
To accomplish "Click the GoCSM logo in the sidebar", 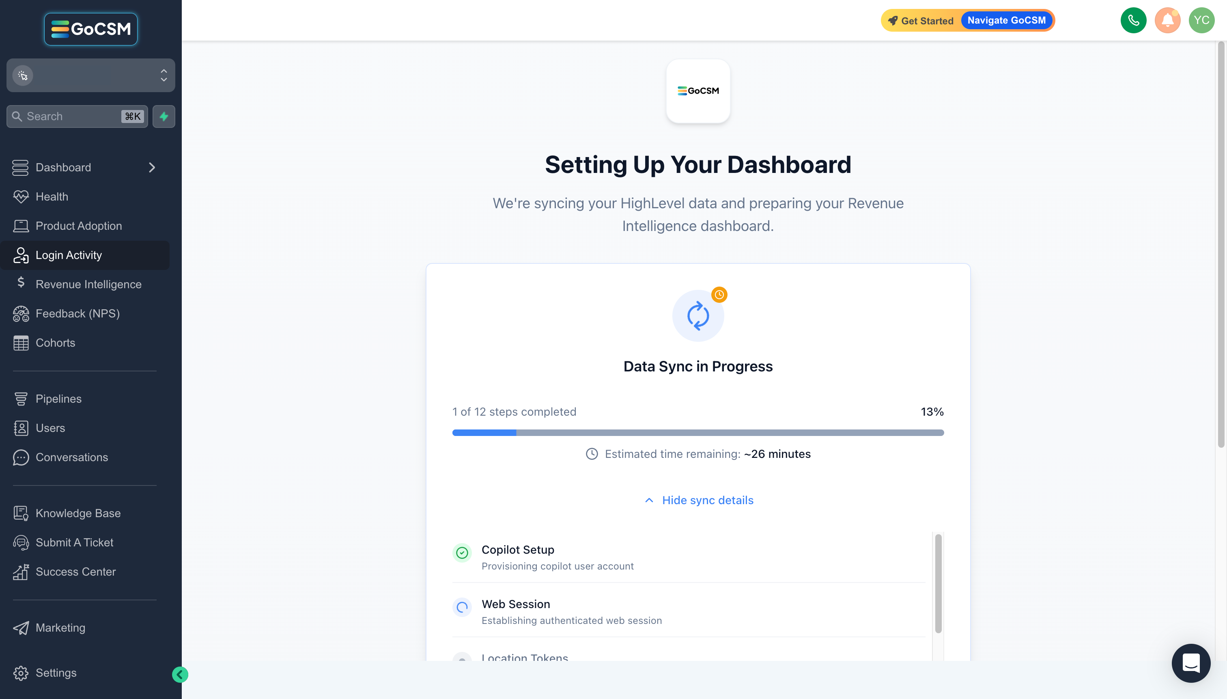I will (91, 29).
